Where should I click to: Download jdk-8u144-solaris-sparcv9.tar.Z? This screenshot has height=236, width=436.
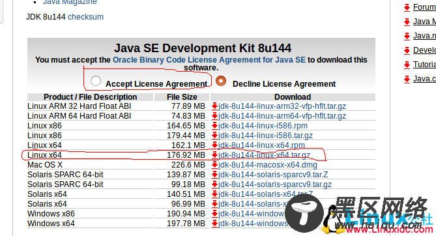[273, 175]
